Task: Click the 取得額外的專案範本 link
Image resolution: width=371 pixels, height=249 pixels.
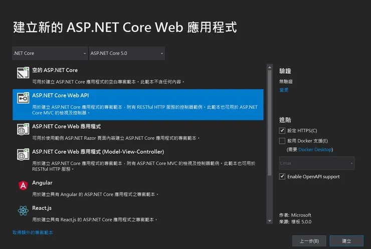Action: tap(33, 232)
